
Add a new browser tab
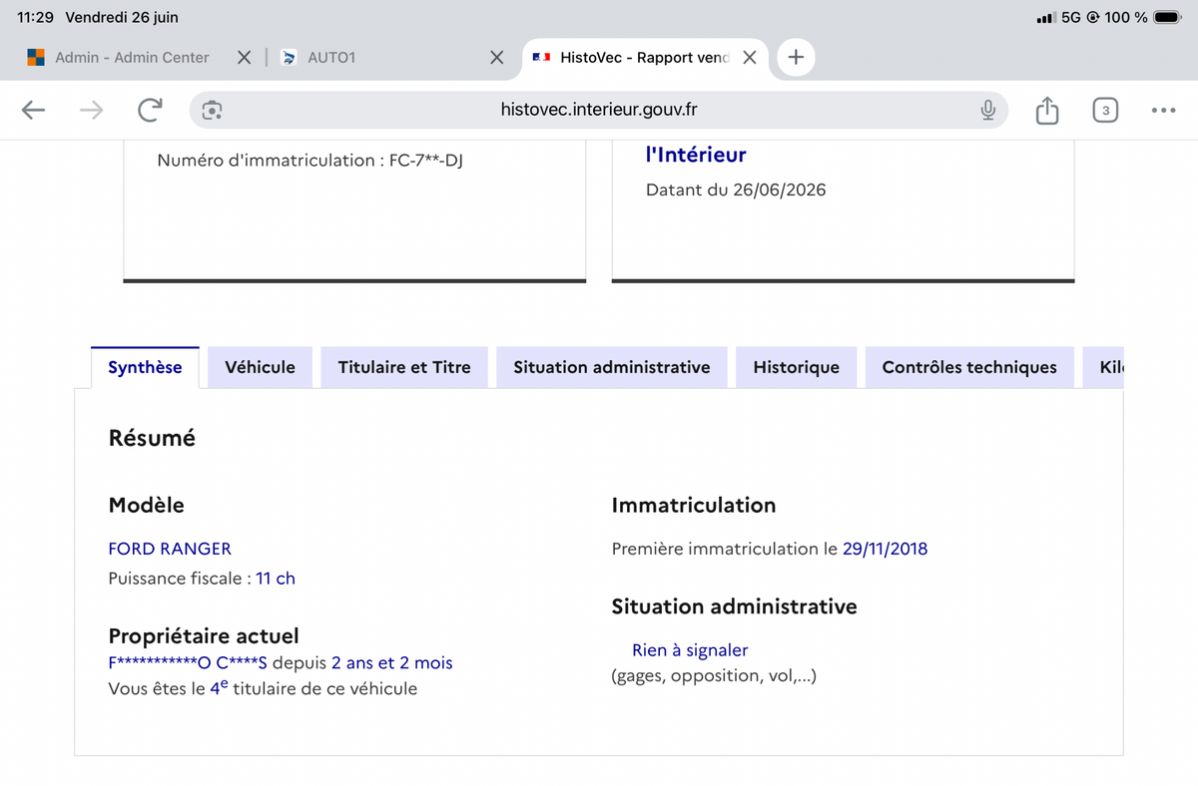[796, 57]
